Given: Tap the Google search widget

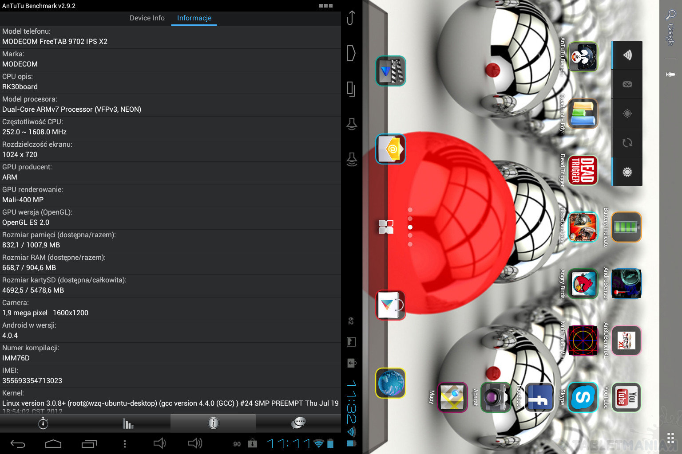Looking at the screenshot, I should click(670, 27).
